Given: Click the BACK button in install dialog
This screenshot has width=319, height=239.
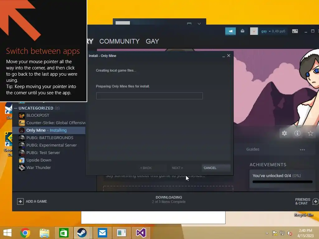Looking at the screenshot, I should click(x=146, y=168).
